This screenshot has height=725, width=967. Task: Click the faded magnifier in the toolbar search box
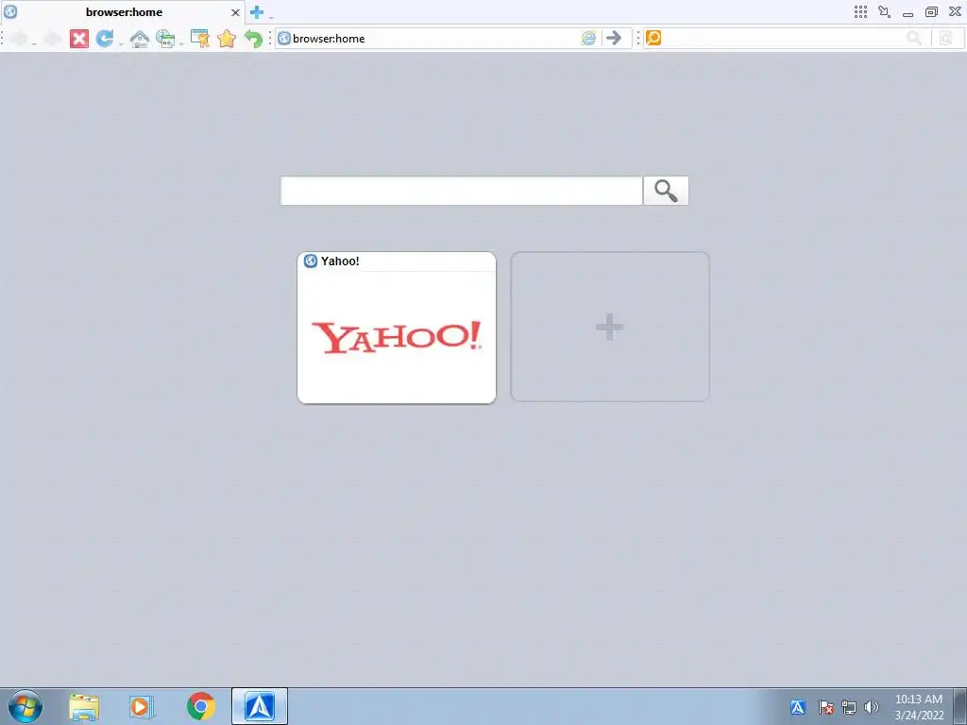(914, 38)
